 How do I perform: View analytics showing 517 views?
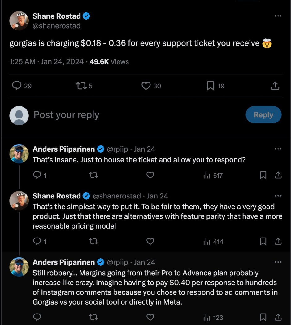pyautogui.click(x=213, y=176)
